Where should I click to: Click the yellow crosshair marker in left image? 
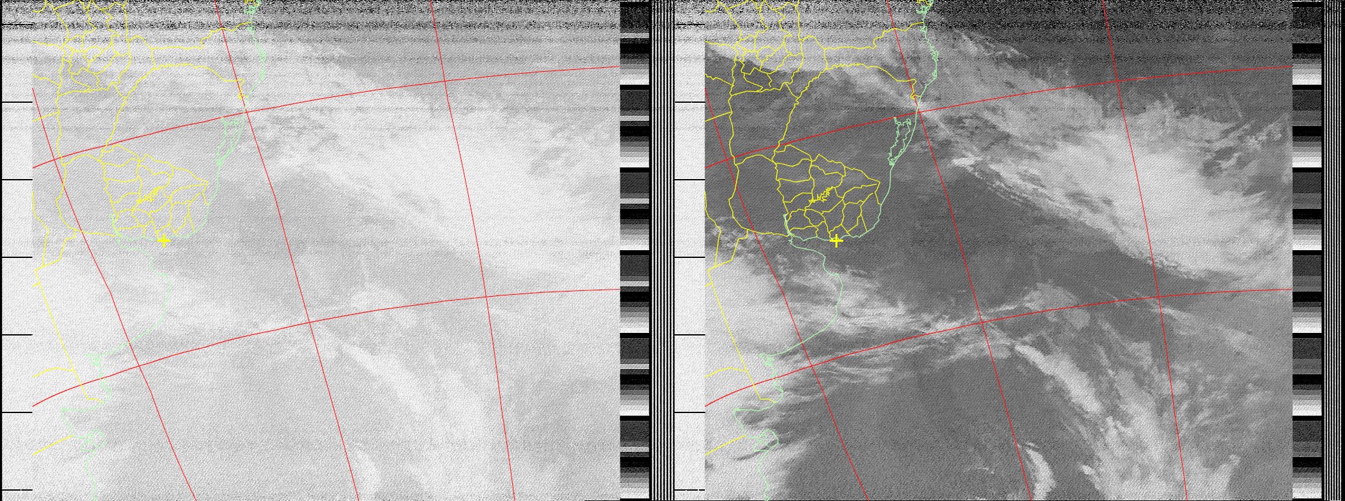[x=164, y=240]
